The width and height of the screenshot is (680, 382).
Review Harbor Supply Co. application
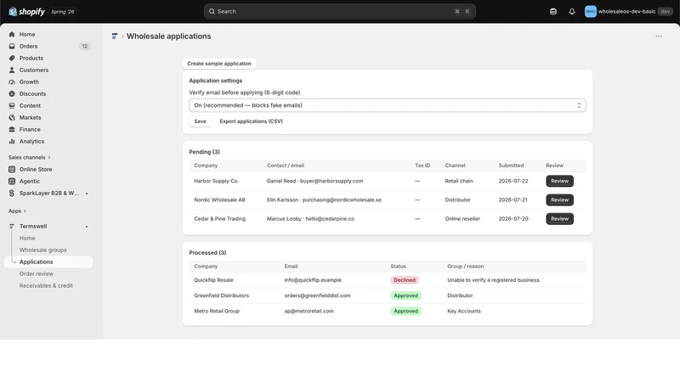pyautogui.click(x=559, y=181)
